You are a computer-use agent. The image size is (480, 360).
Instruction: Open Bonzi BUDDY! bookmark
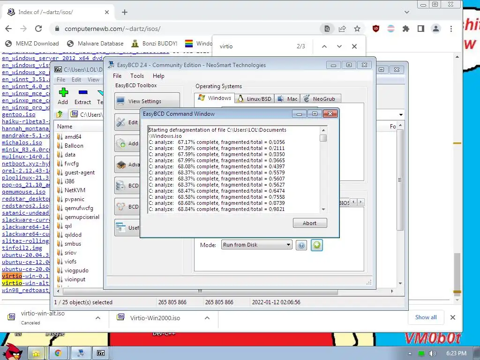[155, 44]
